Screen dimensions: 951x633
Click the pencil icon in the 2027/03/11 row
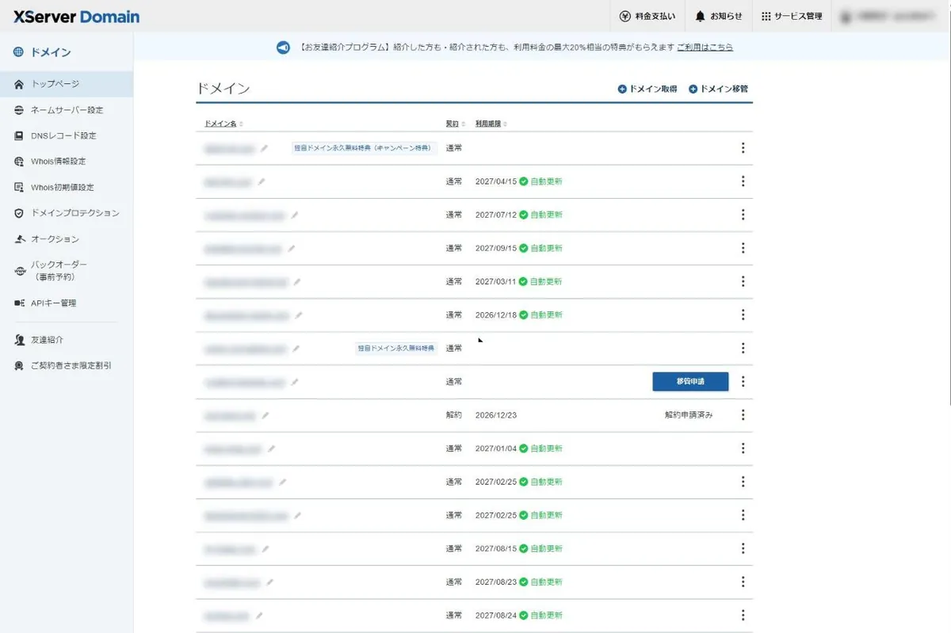click(297, 281)
